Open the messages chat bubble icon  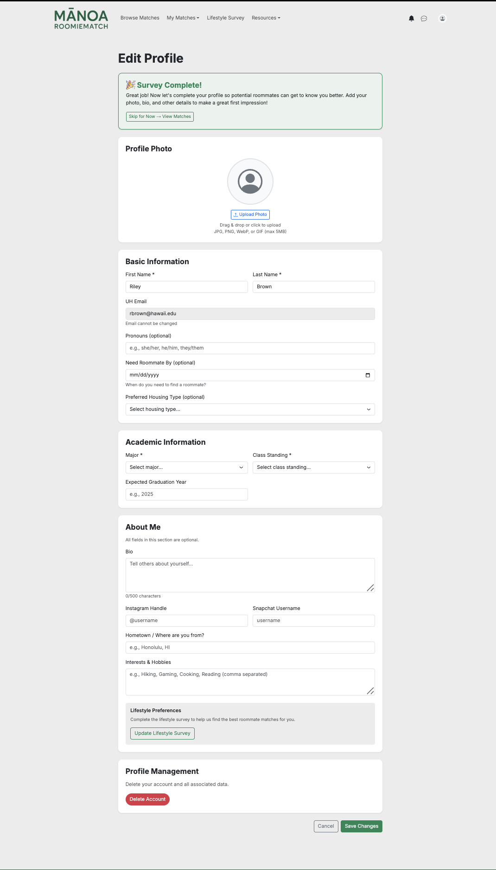424,19
